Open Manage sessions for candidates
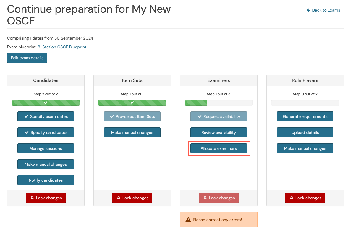353x230 pixels. [46, 148]
